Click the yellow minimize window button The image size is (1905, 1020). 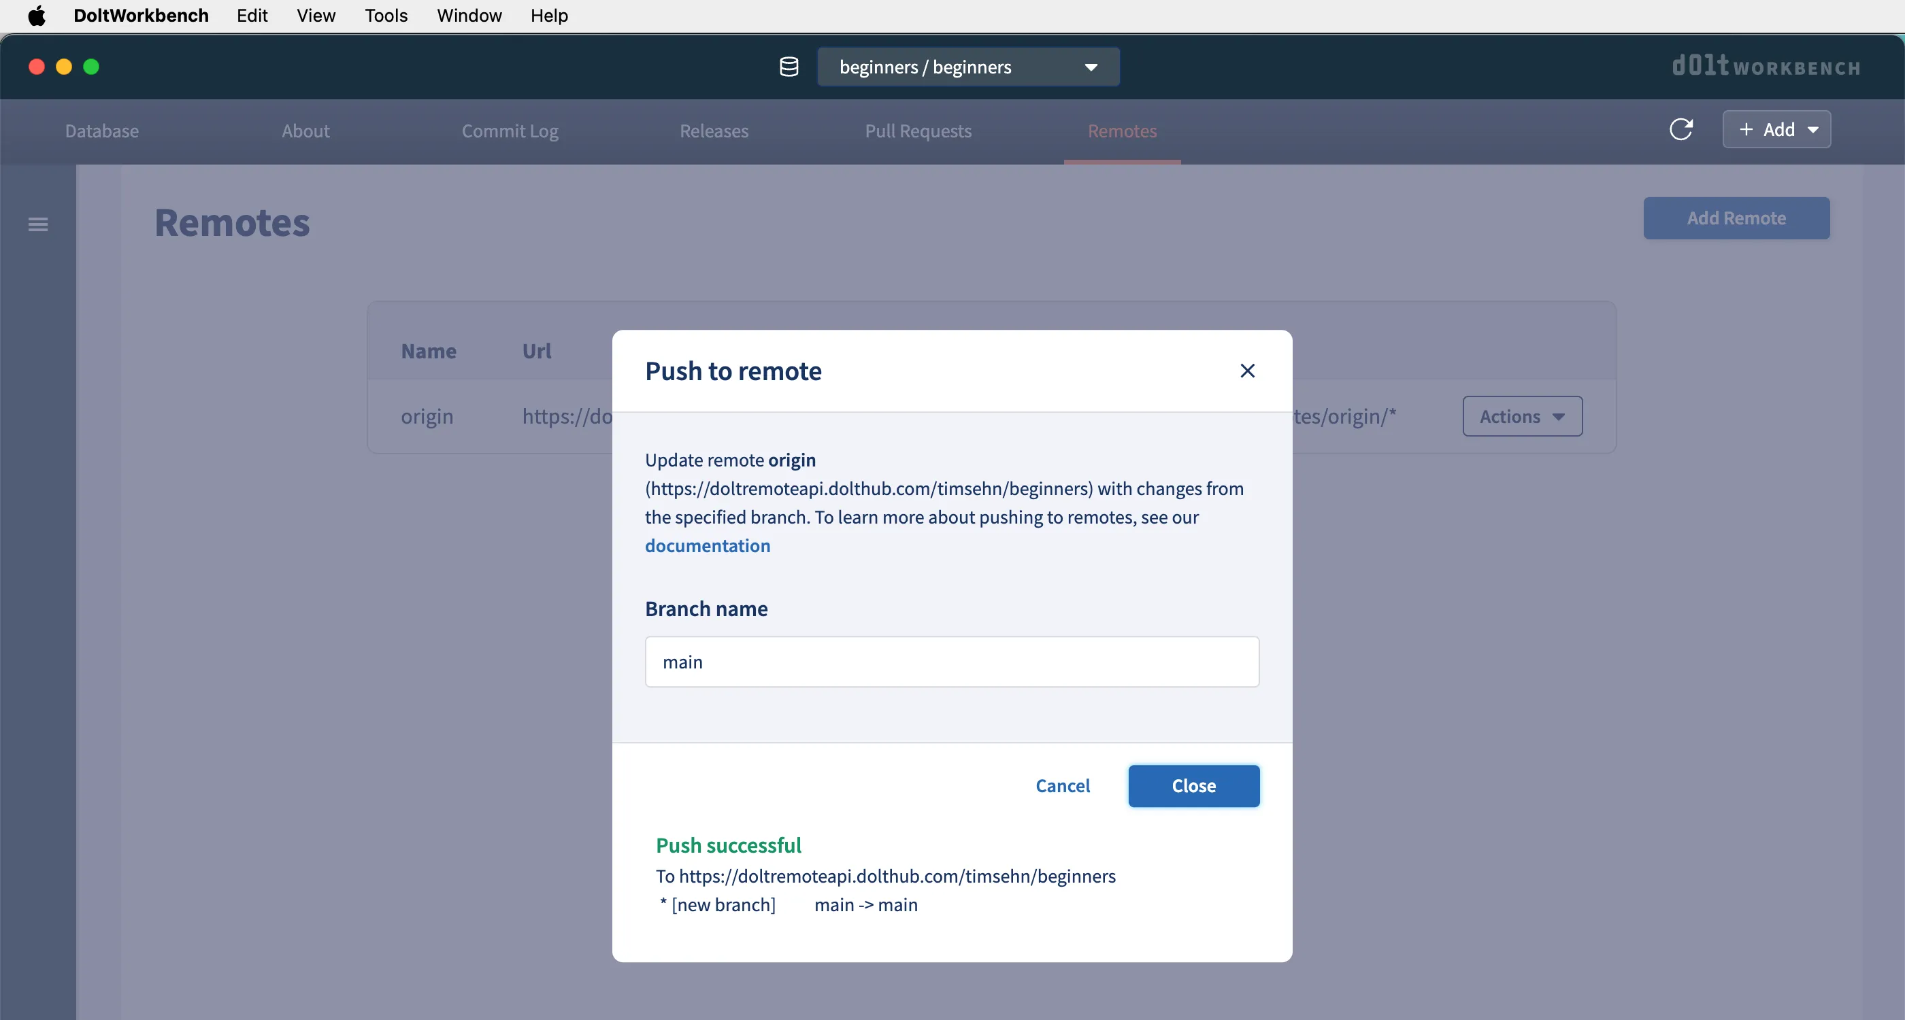pyautogui.click(x=63, y=67)
